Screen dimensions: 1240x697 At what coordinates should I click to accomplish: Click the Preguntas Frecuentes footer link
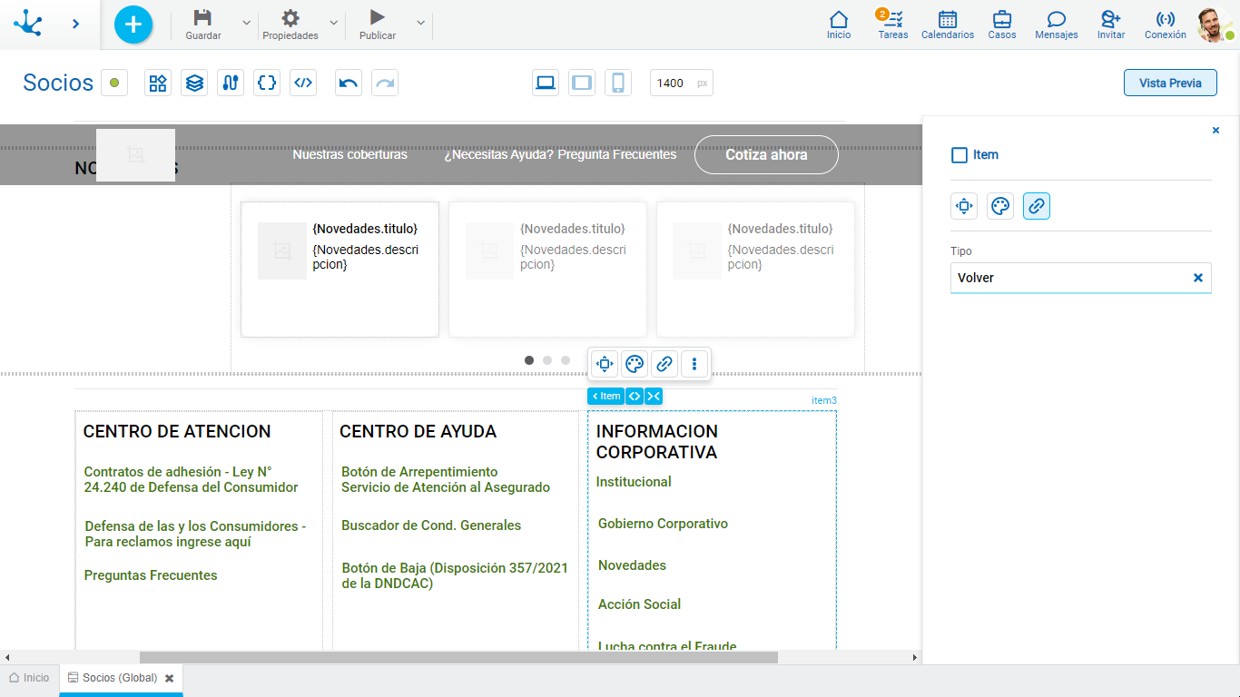coord(151,575)
